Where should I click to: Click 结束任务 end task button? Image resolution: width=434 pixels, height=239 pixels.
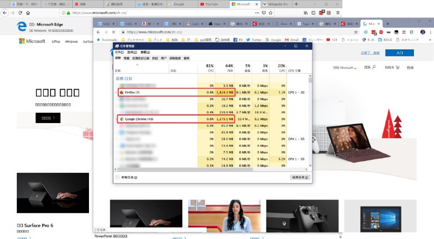[300, 177]
